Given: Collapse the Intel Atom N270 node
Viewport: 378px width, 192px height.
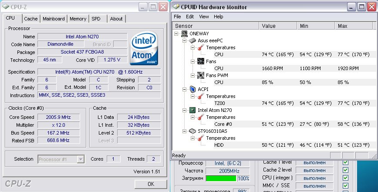Looking at the screenshot, I should pos(184,111).
